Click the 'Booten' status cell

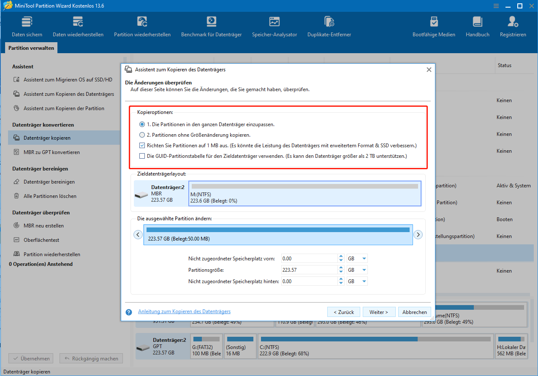[505, 219]
